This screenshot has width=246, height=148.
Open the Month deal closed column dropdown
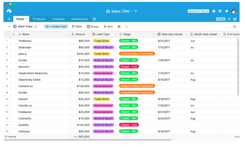coord(220,34)
